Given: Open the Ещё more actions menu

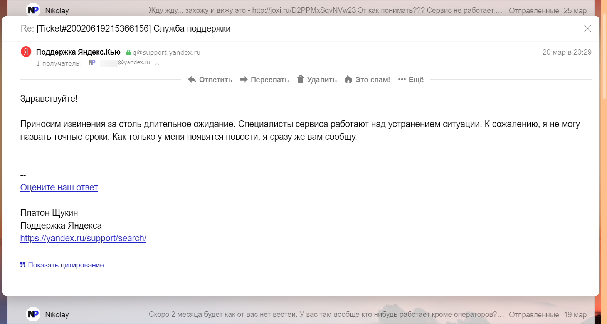Looking at the screenshot, I should [411, 80].
